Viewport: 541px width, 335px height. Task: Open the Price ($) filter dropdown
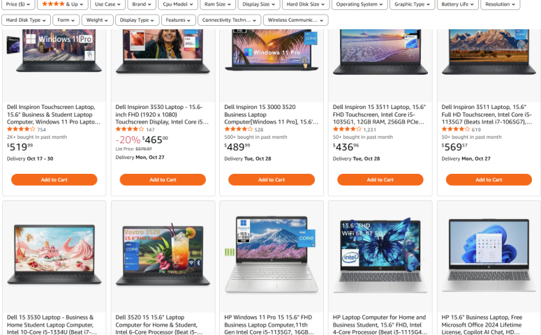[17, 4]
